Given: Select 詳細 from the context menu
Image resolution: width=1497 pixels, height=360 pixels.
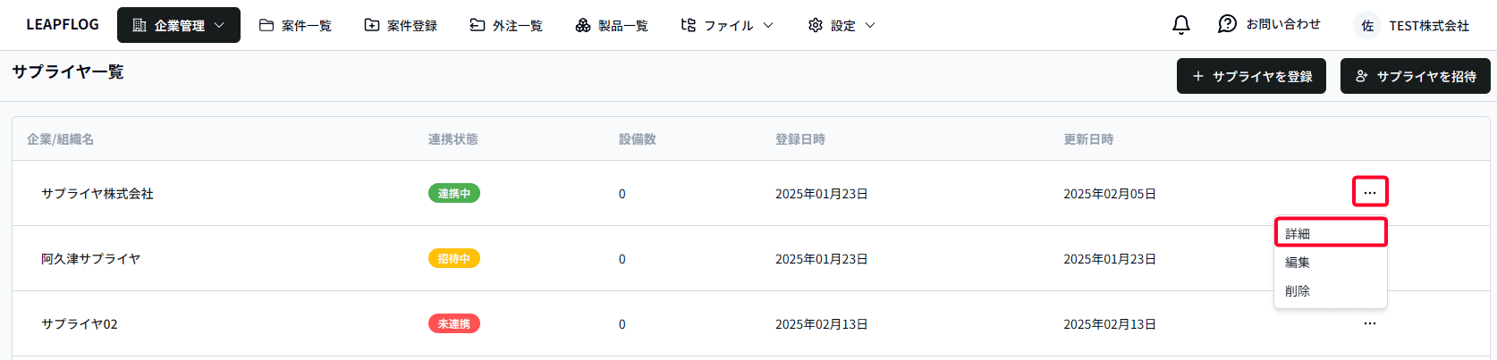Looking at the screenshot, I should (x=1298, y=233).
